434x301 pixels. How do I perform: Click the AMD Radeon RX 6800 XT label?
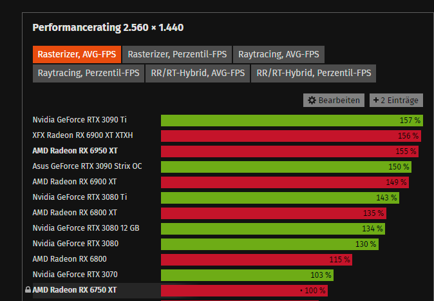click(75, 213)
